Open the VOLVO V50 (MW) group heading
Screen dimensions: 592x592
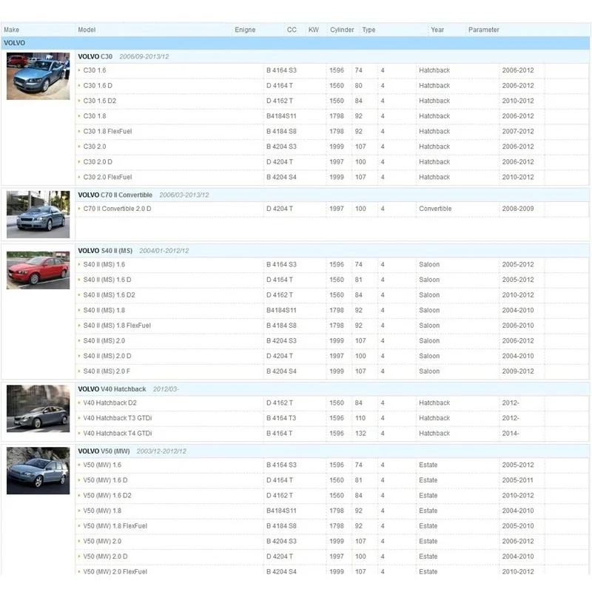point(104,451)
